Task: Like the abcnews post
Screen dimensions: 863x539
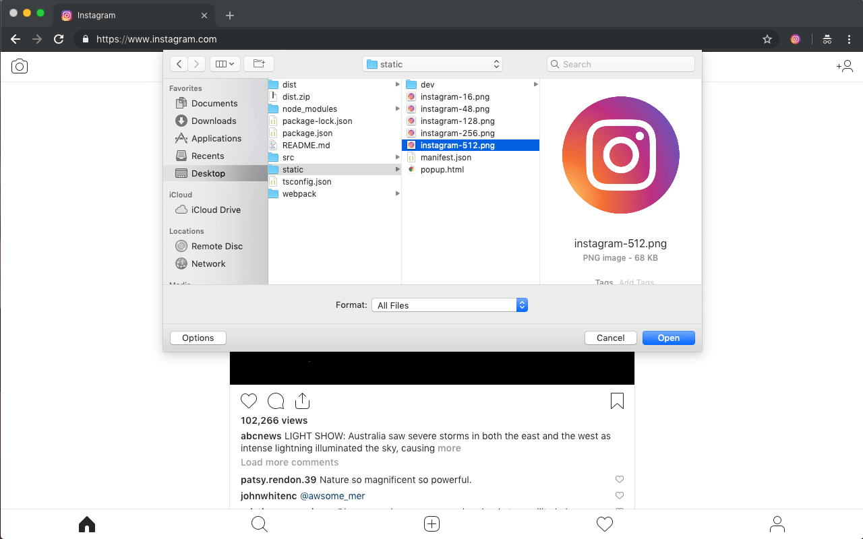Action: tap(248, 400)
